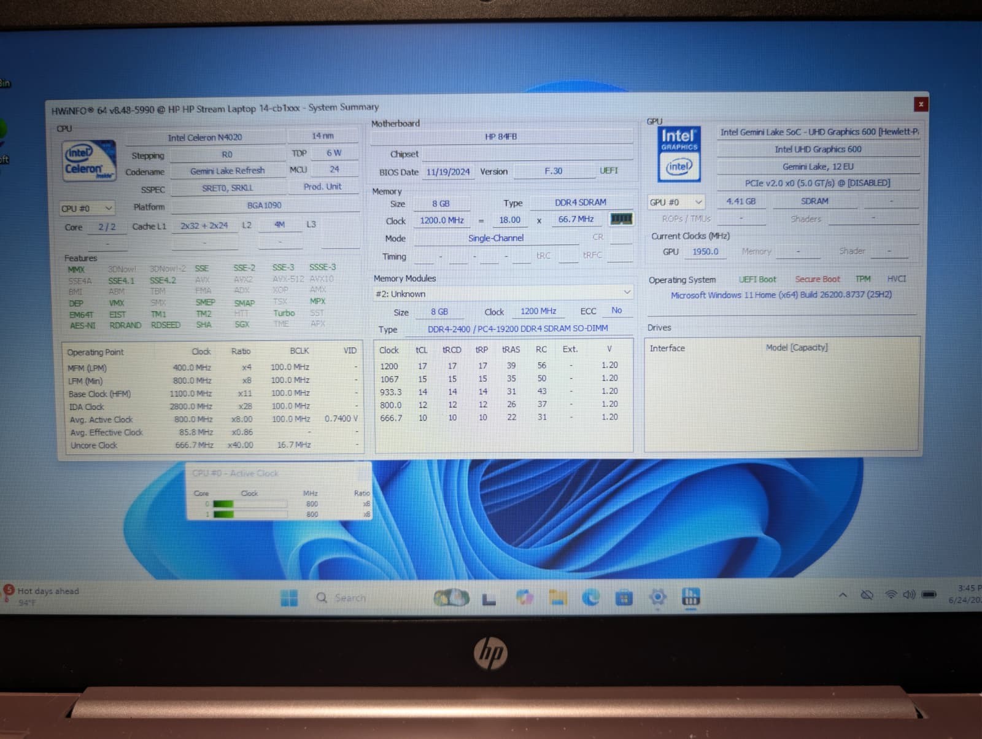Open the Hot days ahead weather widget

42,596
